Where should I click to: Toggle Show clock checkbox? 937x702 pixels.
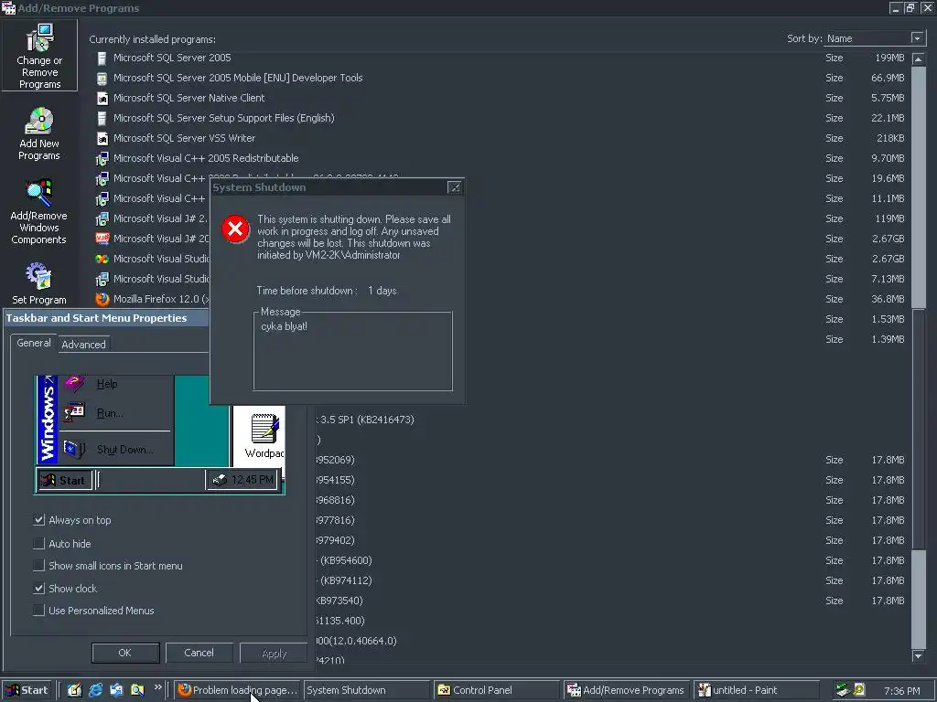point(38,588)
